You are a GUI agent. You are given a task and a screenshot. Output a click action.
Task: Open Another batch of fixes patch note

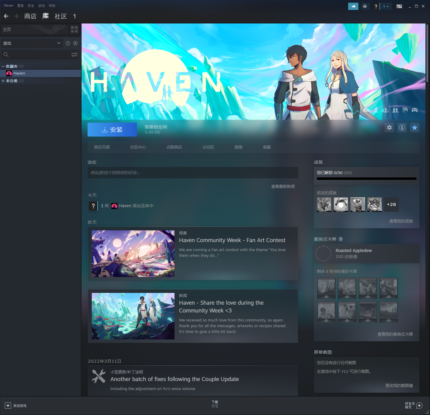[175, 379]
